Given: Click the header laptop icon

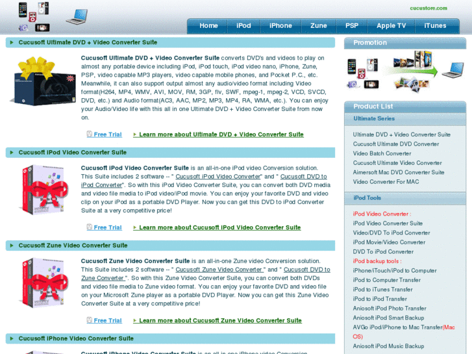Looking at the screenshot, I should click(77, 17).
